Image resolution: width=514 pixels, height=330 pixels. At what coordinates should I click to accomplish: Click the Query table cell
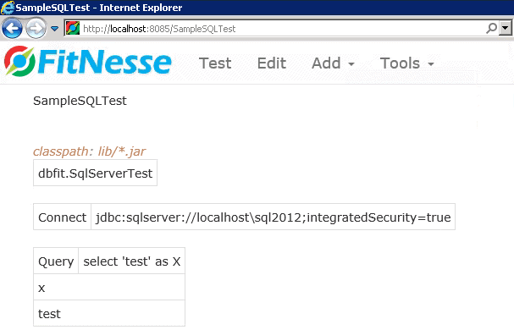point(56,261)
